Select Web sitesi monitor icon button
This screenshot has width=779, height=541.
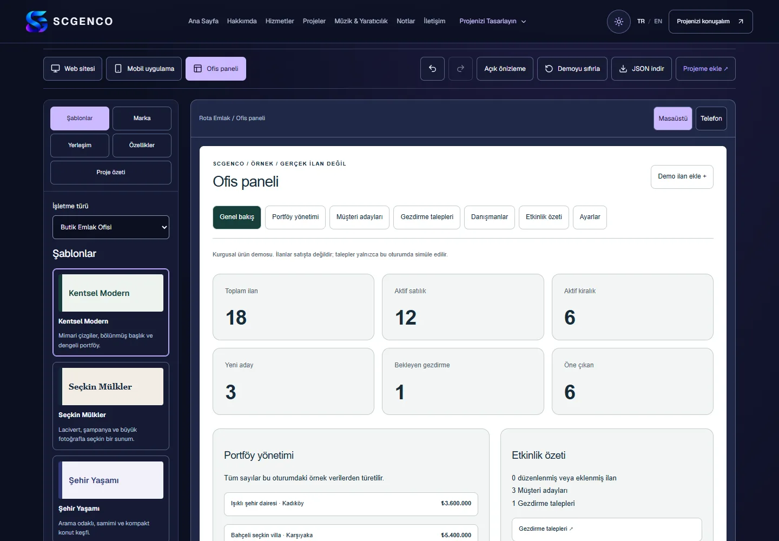coord(72,69)
